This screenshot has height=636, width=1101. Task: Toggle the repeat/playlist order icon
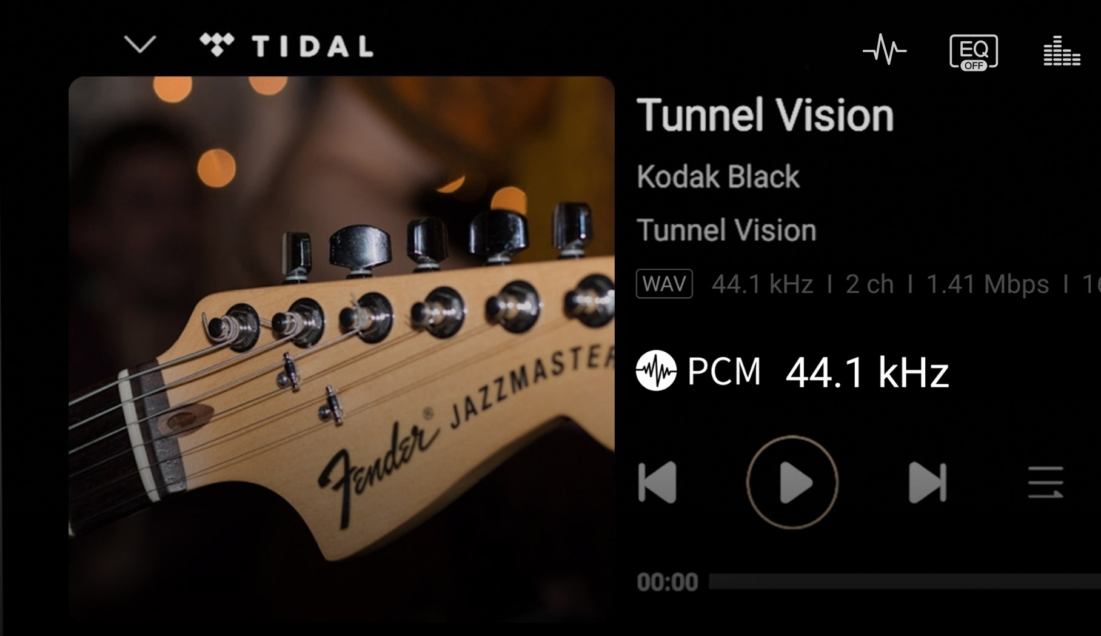[x=1046, y=483]
